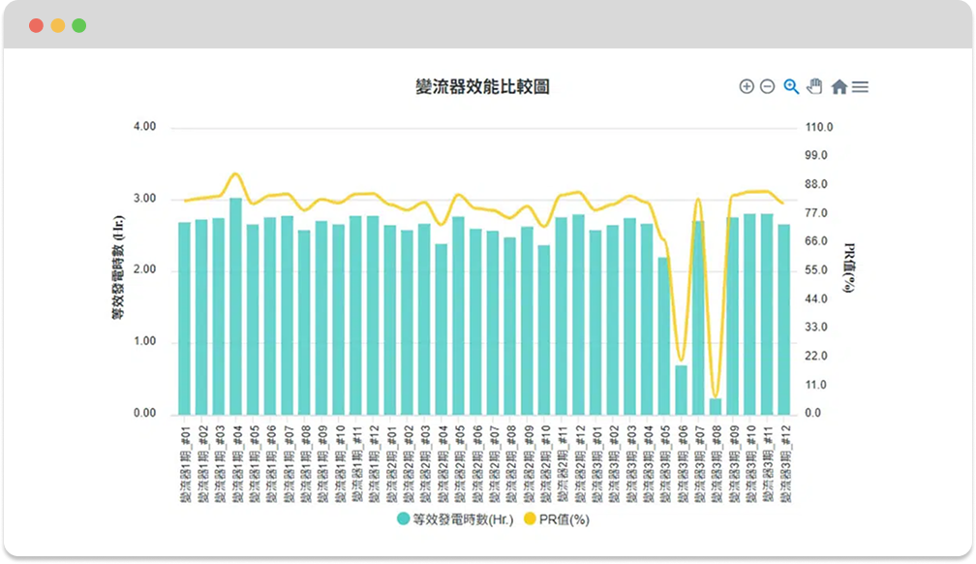The width and height of the screenshot is (976, 564).
Task: Click the last bar, 變流器3期_#12
Action: [x=784, y=320]
